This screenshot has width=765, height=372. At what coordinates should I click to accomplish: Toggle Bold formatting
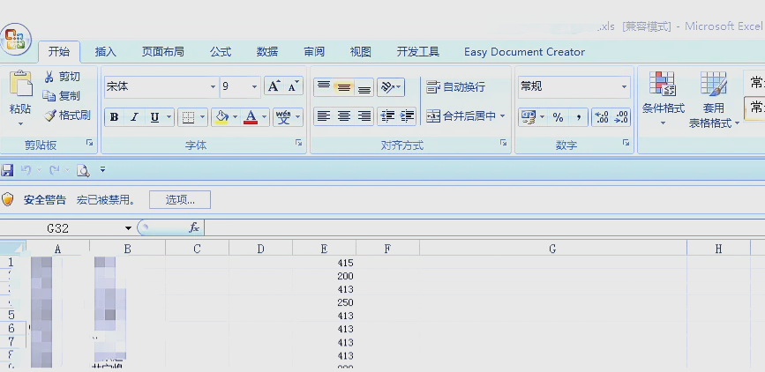click(x=115, y=117)
